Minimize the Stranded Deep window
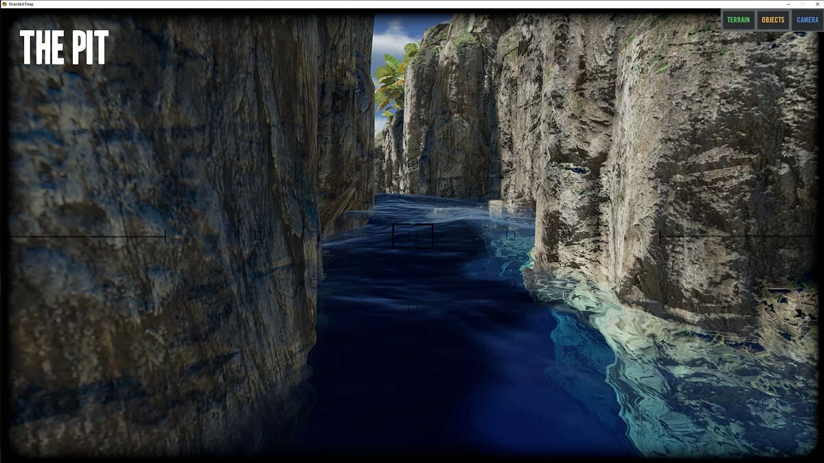824x463 pixels. pyautogui.click(x=788, y=4)
